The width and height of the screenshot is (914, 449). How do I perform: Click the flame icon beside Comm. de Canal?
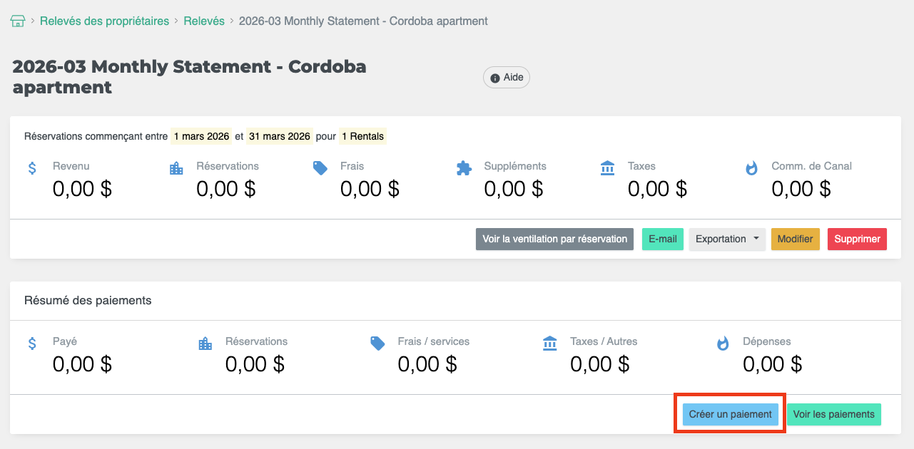[751, 168]
